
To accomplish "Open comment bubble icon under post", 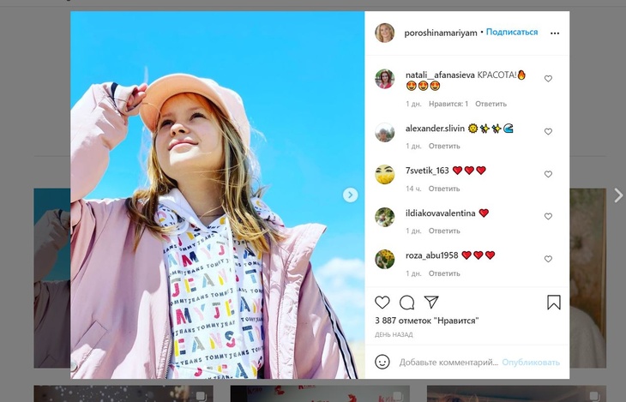I will [406, 303].
